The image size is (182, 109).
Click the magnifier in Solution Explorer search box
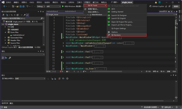point(42,19)
